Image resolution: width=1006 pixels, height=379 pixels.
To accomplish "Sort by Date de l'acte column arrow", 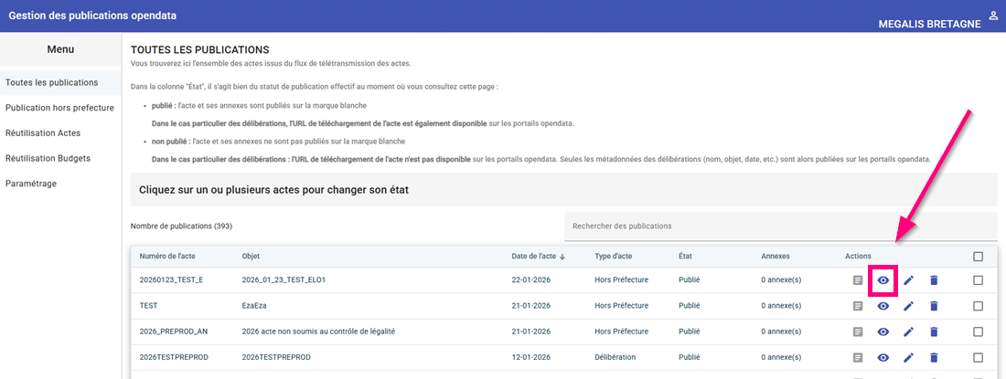I will click(x=562, y=257).
